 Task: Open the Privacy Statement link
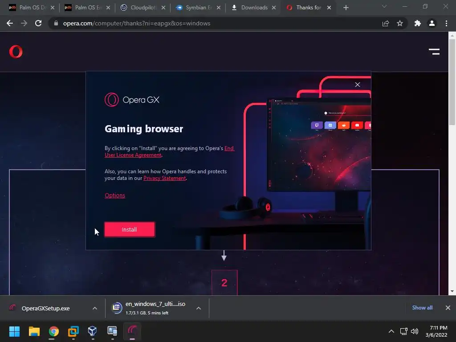(x=165, y=178)
